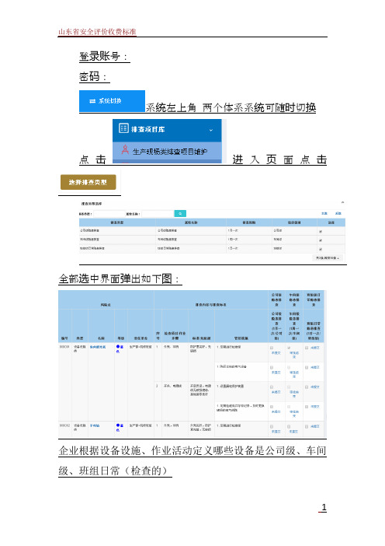Open the 排查项目库 menu
Image resolution: width=385 pixels, height=546 pixels.
click(x=167, y=130)
